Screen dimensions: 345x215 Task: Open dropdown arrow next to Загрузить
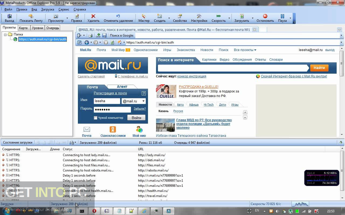tap(253, 18)
